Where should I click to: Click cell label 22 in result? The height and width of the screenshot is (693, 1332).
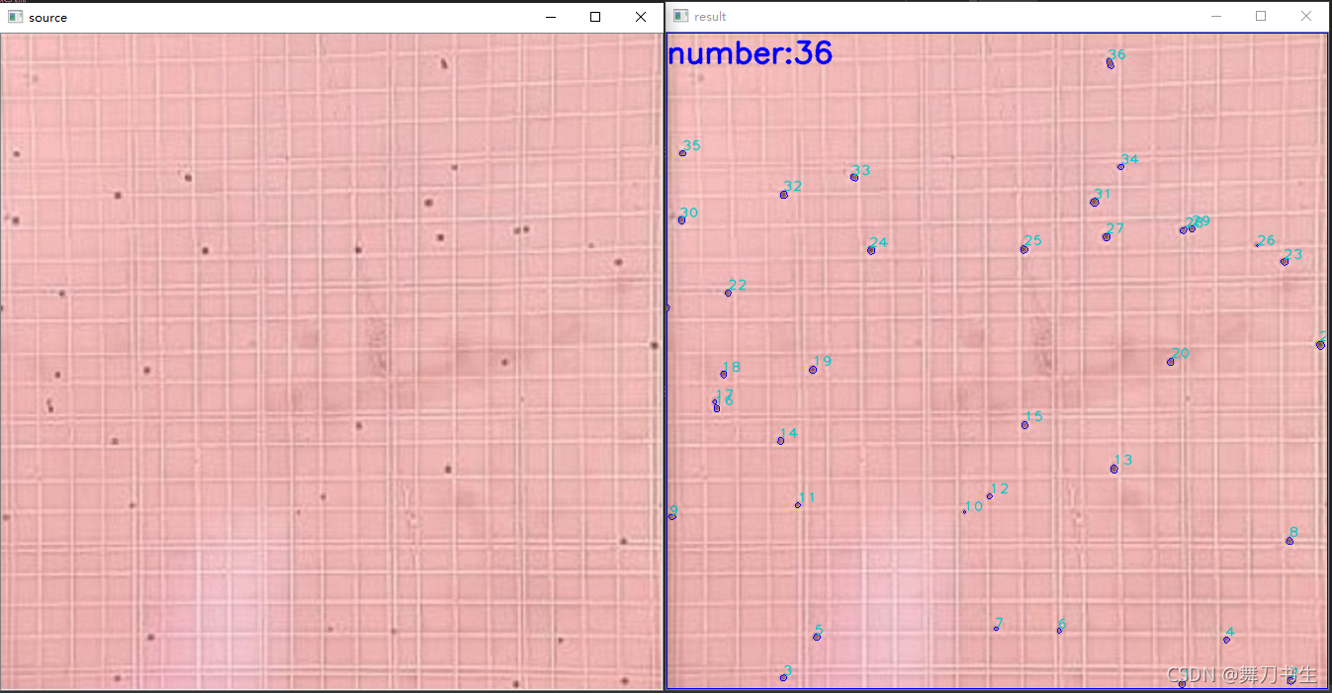click(738, 285)
